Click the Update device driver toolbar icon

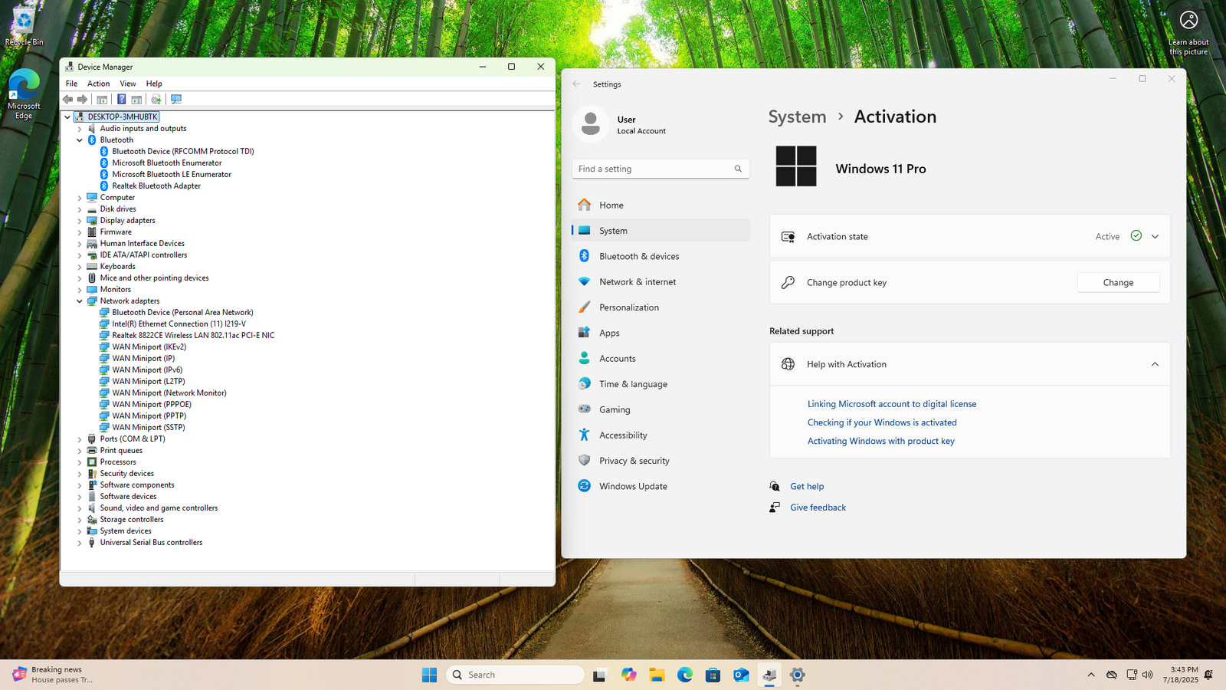[156, 100]
